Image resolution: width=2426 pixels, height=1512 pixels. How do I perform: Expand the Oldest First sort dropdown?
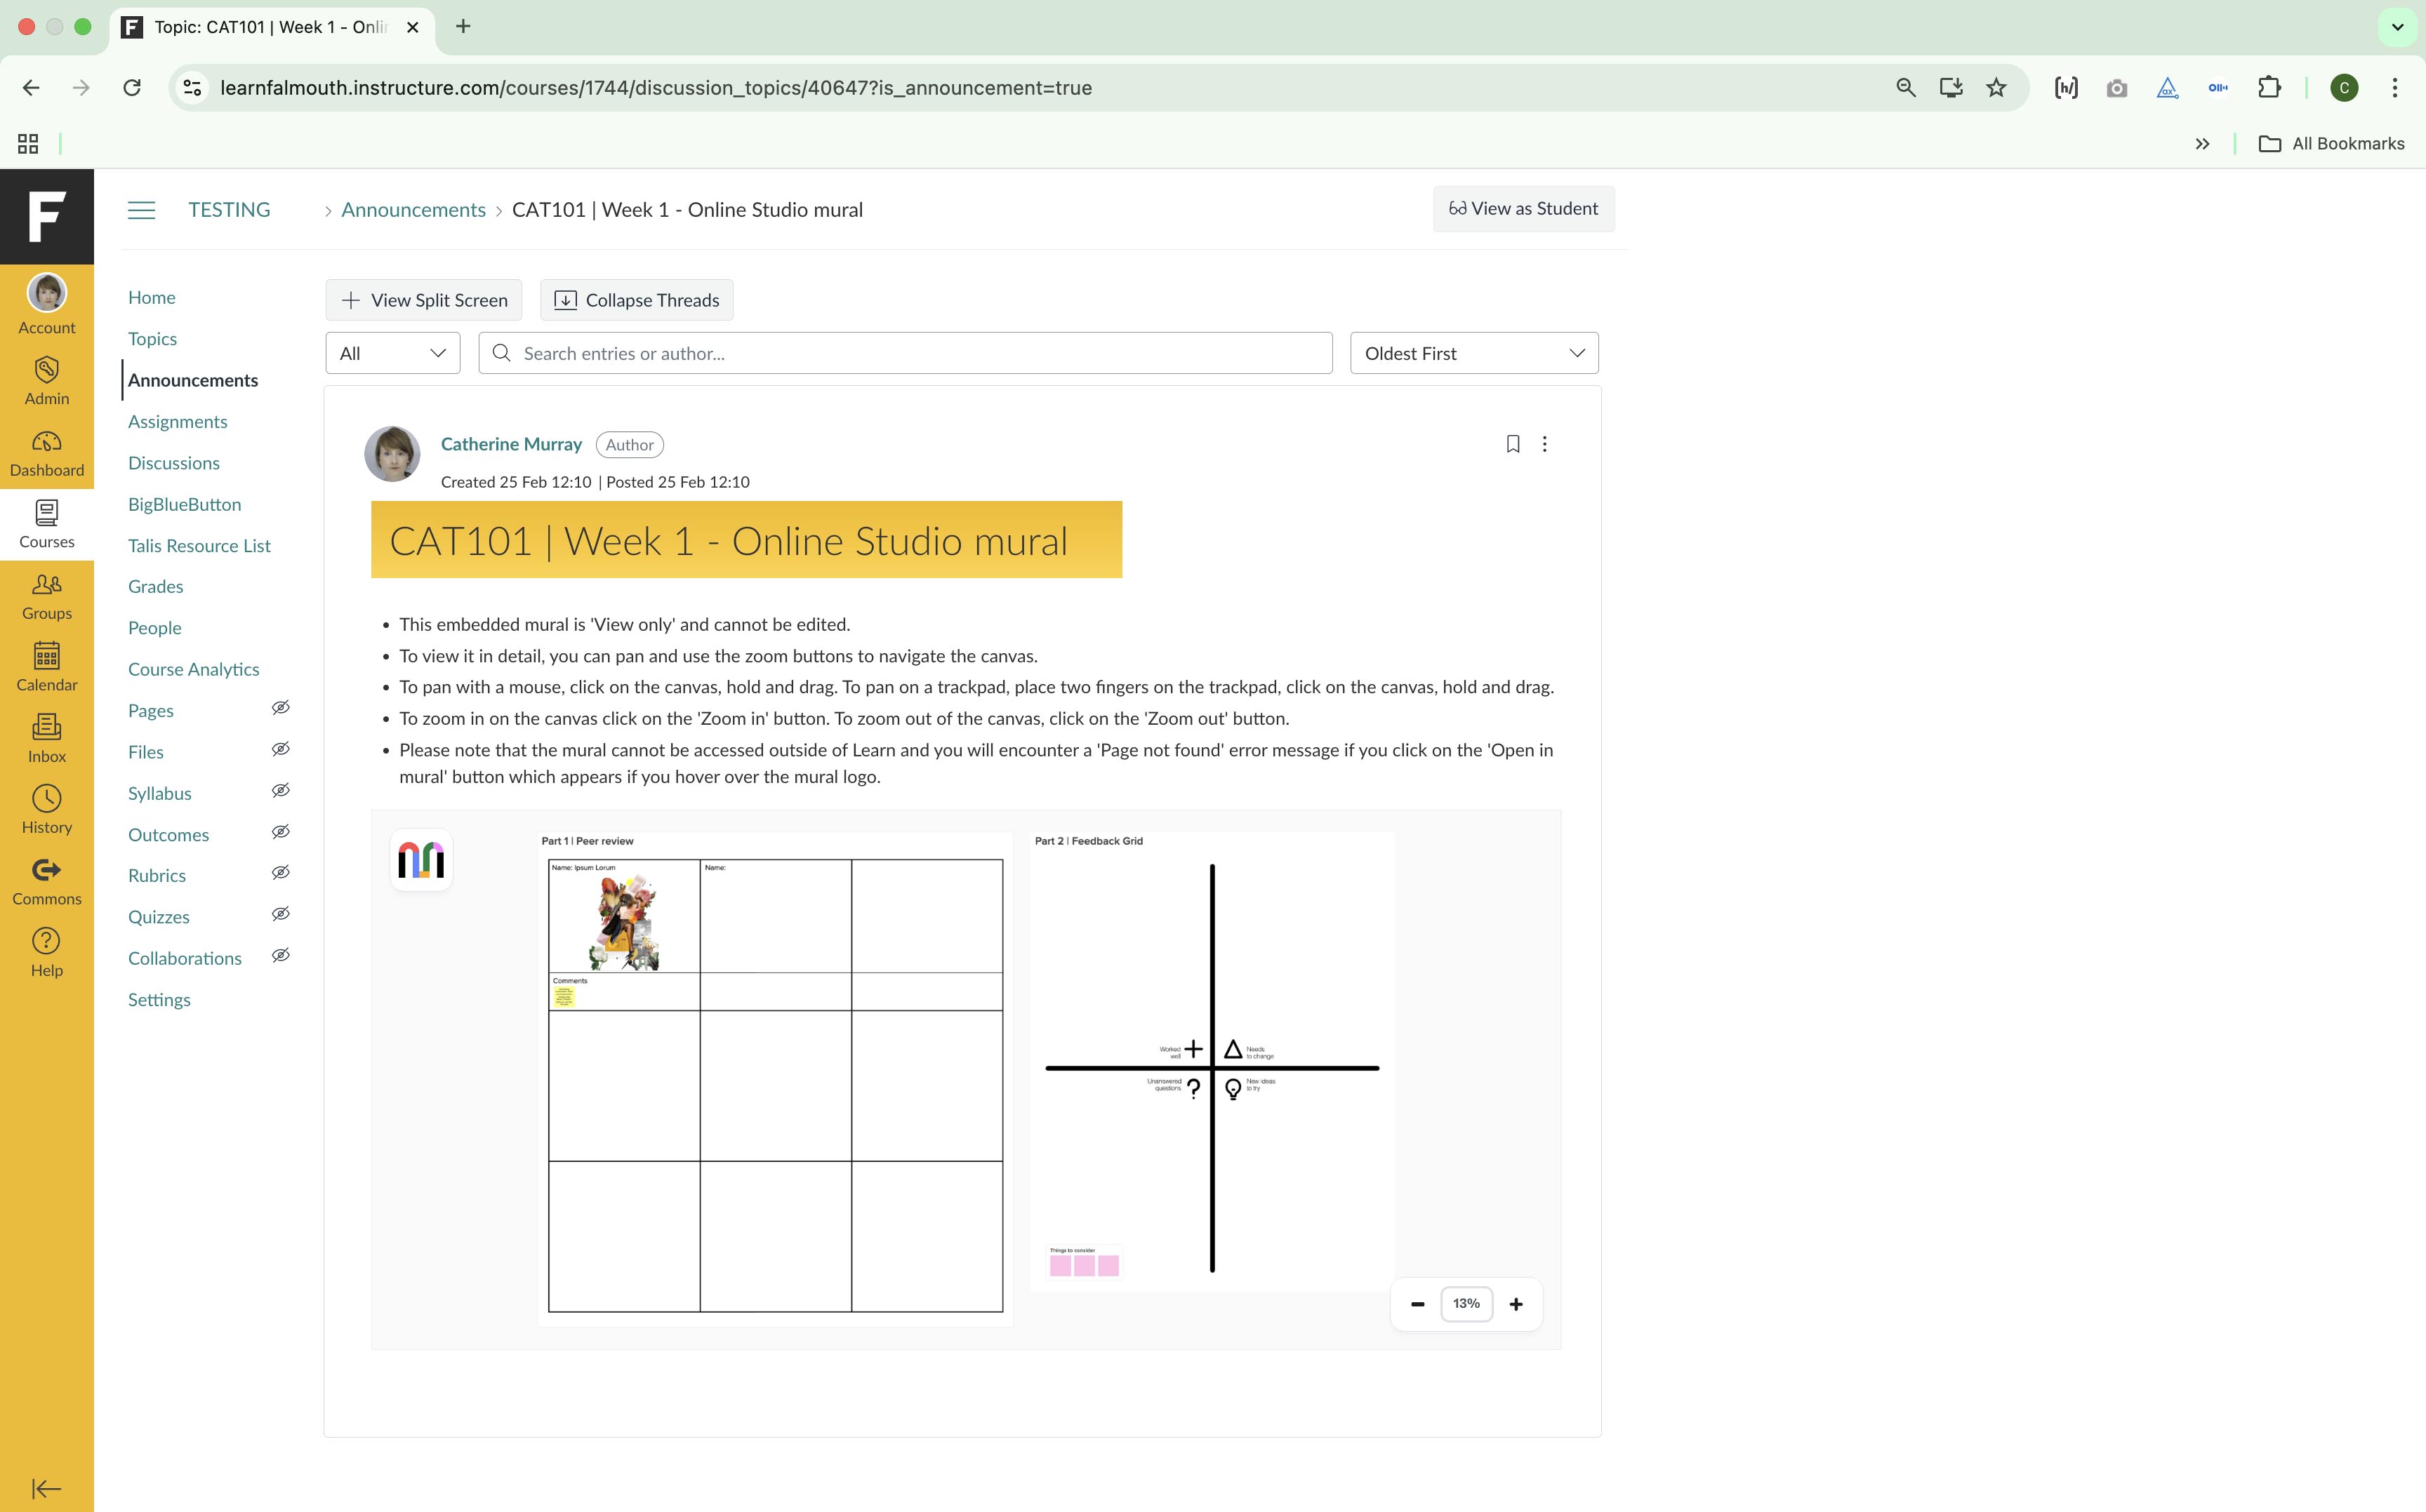pos(1473,353)
